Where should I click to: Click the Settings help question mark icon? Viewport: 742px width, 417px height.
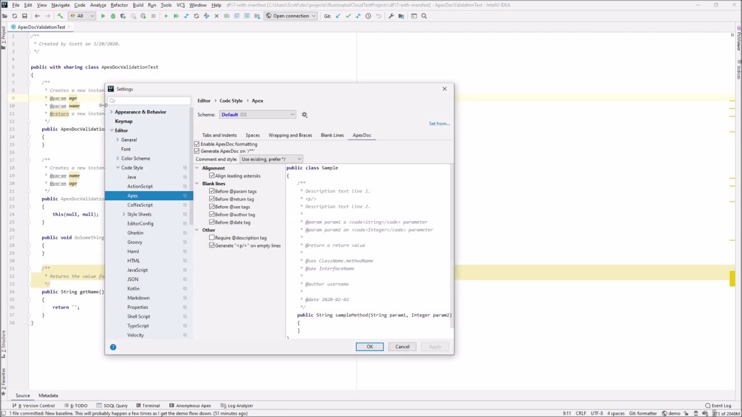tap(113, 347)
